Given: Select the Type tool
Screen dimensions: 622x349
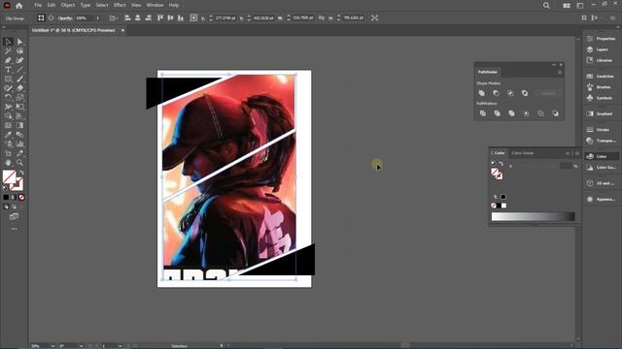Looking at the screenshot, I should click(8, 70).
